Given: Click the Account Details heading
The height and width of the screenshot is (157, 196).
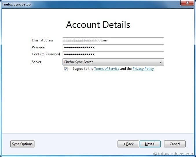Looking at the screenshot, I should click(x=98, y=25).
